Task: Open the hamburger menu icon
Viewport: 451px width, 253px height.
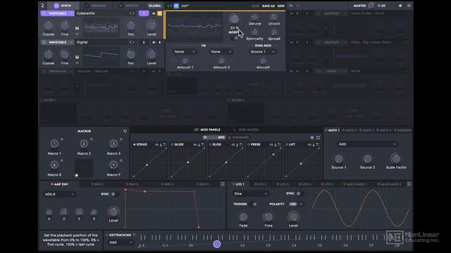Action: tap(409, 6)
